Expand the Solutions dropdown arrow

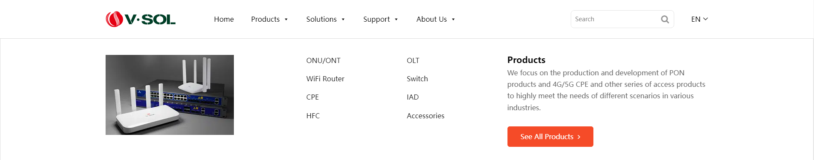343,20
